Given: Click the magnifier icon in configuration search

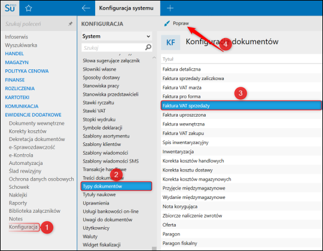Looking at the screenshot, I should point(148,47).
